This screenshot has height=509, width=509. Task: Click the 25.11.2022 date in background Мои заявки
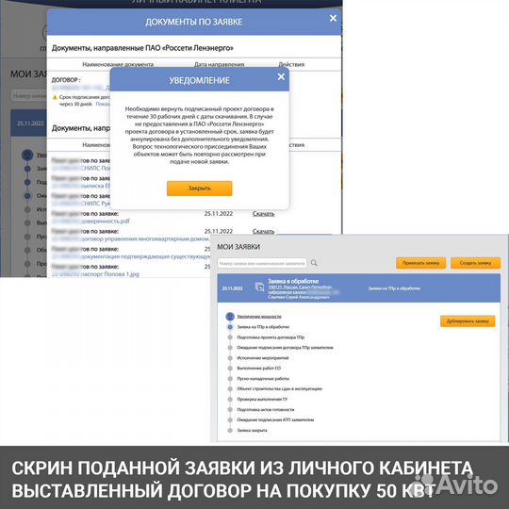pos(30,123)
